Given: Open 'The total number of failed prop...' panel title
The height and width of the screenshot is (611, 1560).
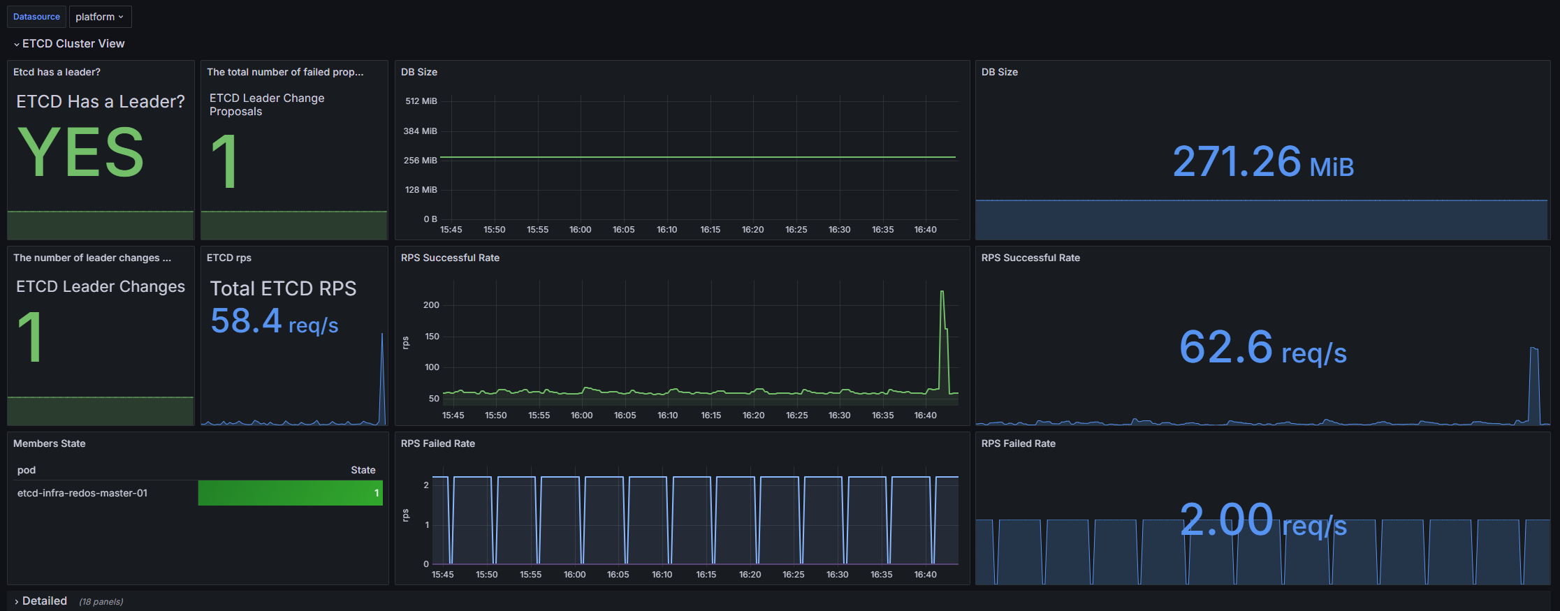Looking at the screenshot, I should coord(284,72).
